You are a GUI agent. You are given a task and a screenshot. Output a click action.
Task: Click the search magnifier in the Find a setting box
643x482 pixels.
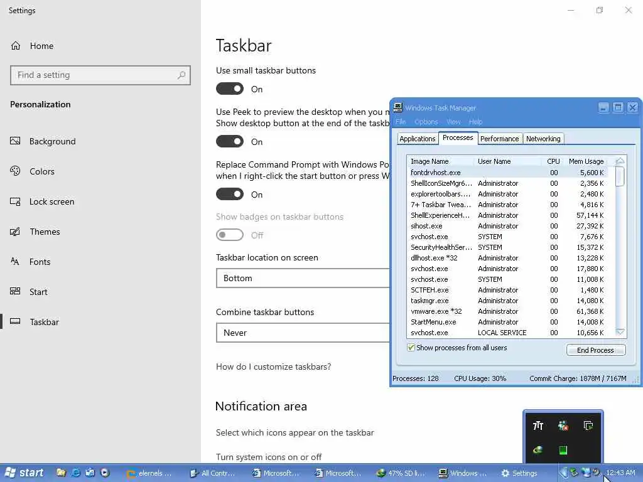[181, 75]
